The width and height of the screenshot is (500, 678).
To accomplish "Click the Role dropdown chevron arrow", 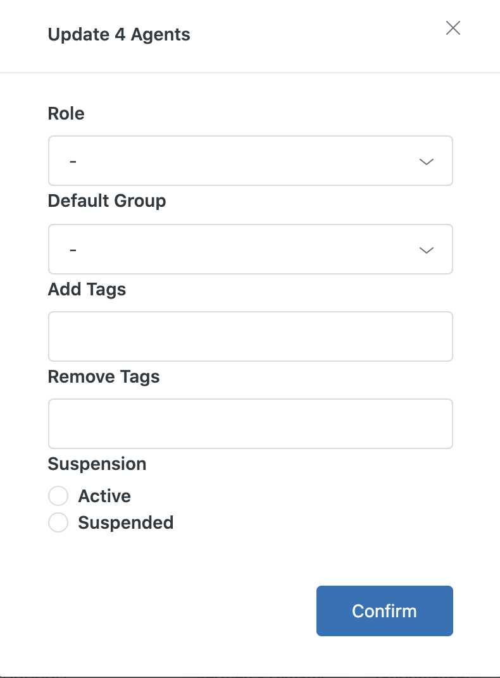I will click(x=427, y=162).
